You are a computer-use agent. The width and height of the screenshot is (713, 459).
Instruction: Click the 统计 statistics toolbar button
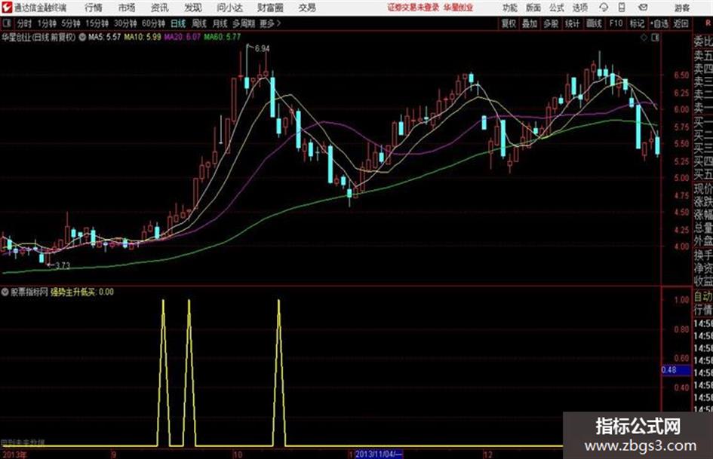coord(572,23)
